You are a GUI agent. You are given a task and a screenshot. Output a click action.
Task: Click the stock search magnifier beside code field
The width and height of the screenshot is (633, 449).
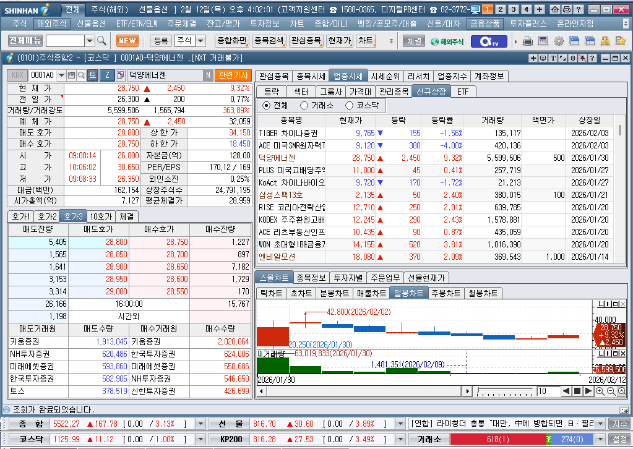coord(80,75)
